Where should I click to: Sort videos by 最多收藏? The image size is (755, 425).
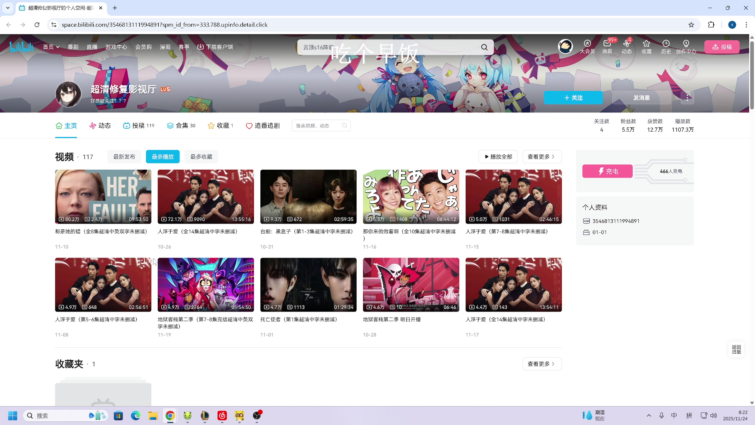click(x=201, y=157)
